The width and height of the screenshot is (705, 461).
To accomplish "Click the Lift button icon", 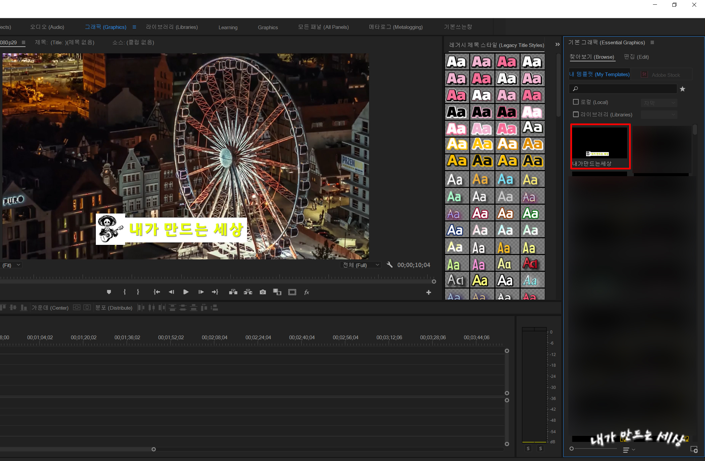I will click(x=233, y=292).
